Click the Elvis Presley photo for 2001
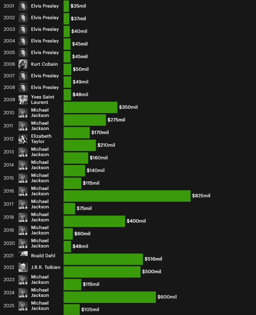256x315 pixels. point(23,6)
